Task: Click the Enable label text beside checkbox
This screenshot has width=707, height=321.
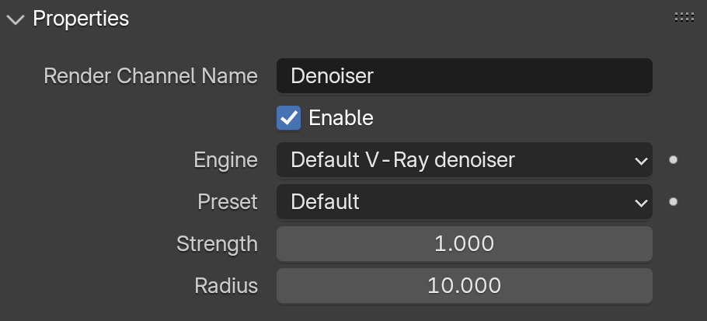Action: tap(341, 117)
